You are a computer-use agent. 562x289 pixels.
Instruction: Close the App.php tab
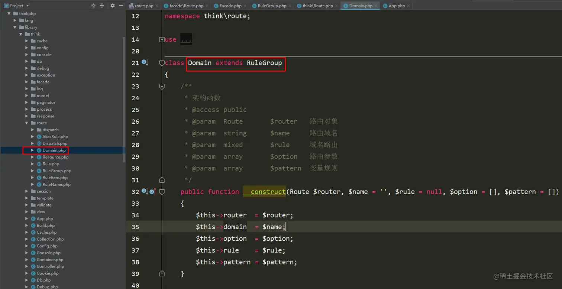click(408, 6)
